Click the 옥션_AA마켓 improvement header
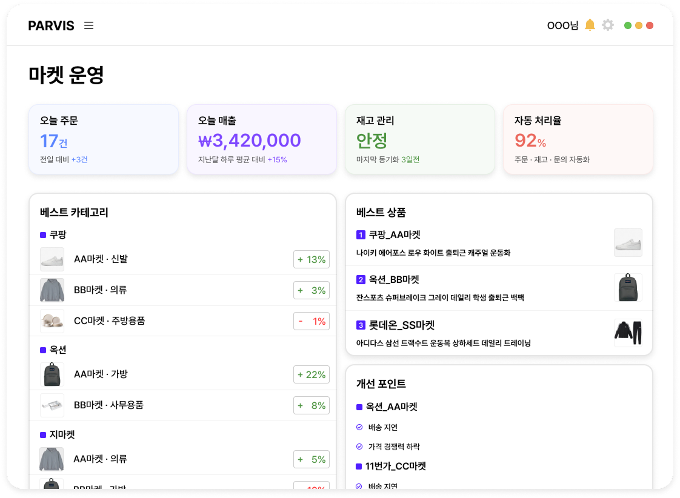 pos(387,407)
